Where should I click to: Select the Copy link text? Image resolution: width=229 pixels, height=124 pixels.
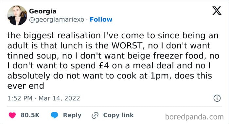(118, 115)
